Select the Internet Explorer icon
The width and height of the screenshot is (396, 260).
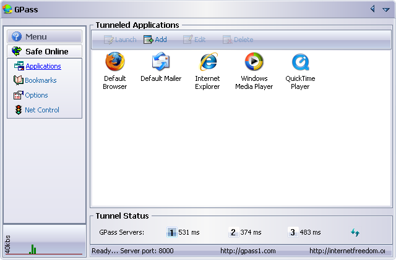click(209, 62)
